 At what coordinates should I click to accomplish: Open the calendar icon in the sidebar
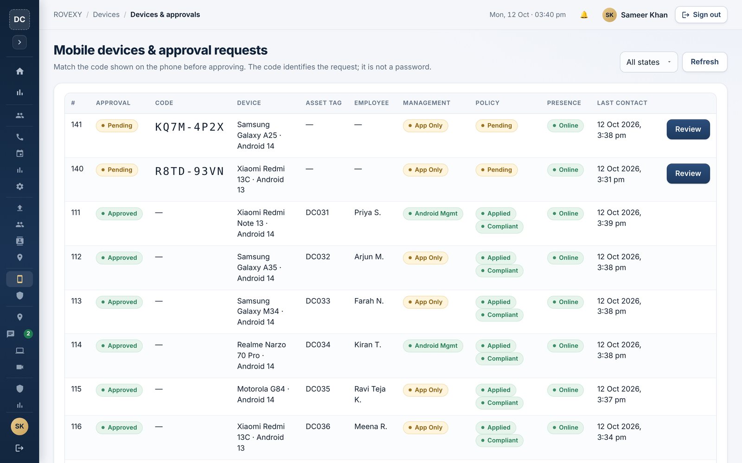19,153
